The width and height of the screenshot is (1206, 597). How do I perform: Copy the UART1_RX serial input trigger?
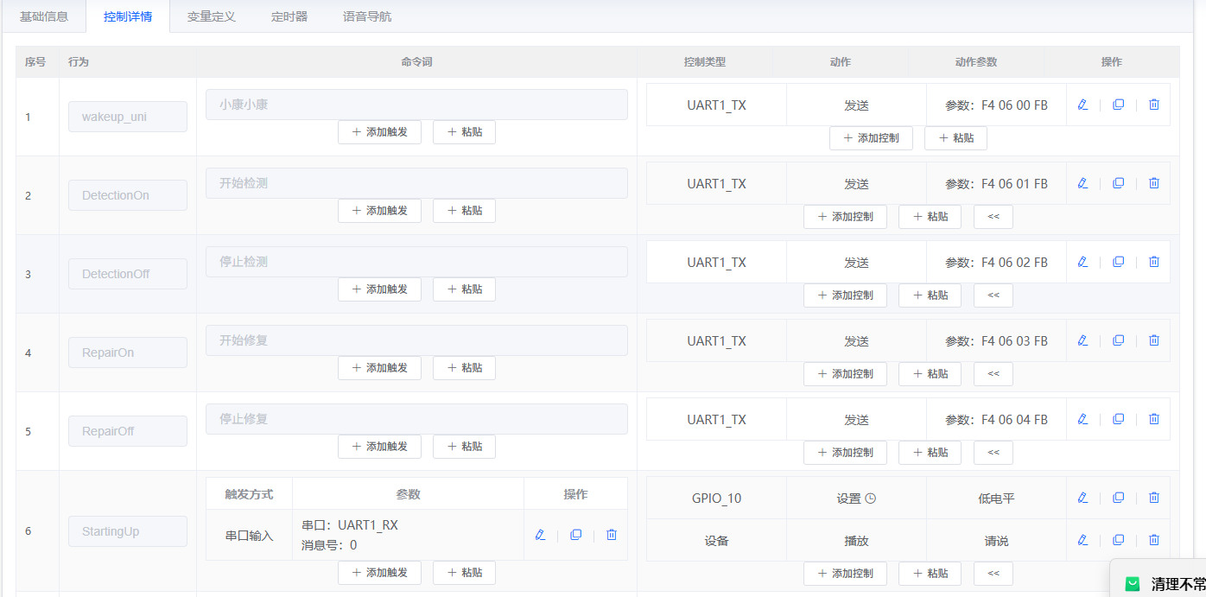[x=575, y=535]
